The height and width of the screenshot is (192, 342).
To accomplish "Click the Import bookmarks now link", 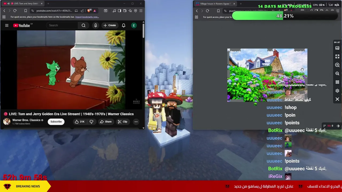I will pos(87,17).
